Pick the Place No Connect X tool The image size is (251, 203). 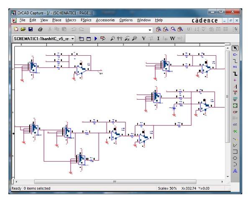pyautogui.click(x=235, y=132)
